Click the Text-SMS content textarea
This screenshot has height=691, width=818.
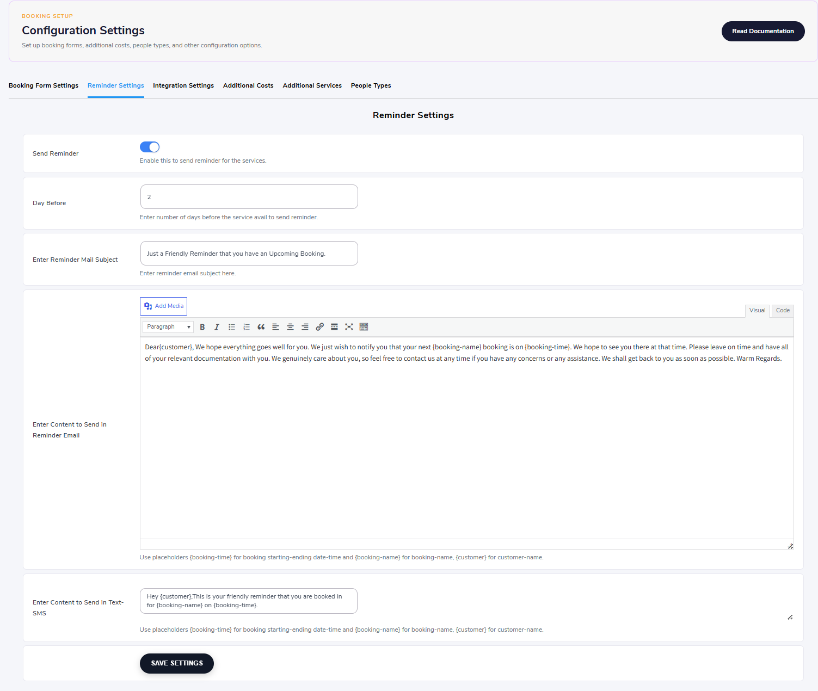point(249,601)
